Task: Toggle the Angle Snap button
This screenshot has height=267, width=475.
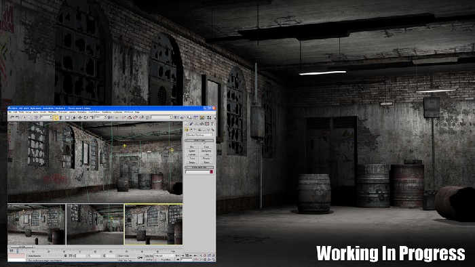Action: coord(130,117)
